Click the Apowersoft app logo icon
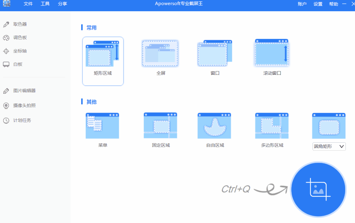The width and height of the screenshot is (355, 223). tap(7, 3)
